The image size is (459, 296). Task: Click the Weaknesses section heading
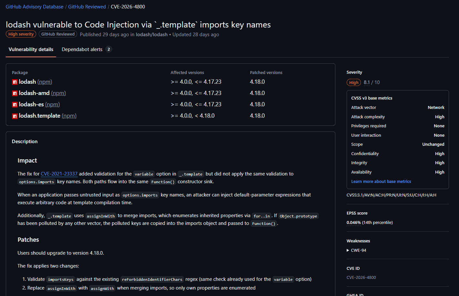(358, 241)
